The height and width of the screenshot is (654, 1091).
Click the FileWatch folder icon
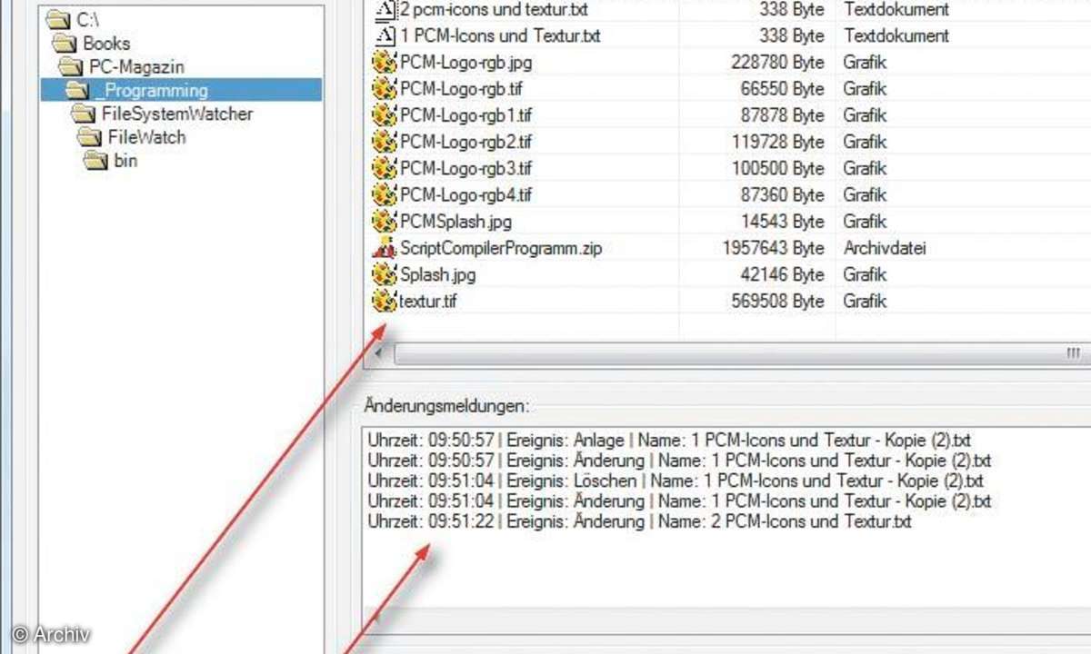pos(89,137)
